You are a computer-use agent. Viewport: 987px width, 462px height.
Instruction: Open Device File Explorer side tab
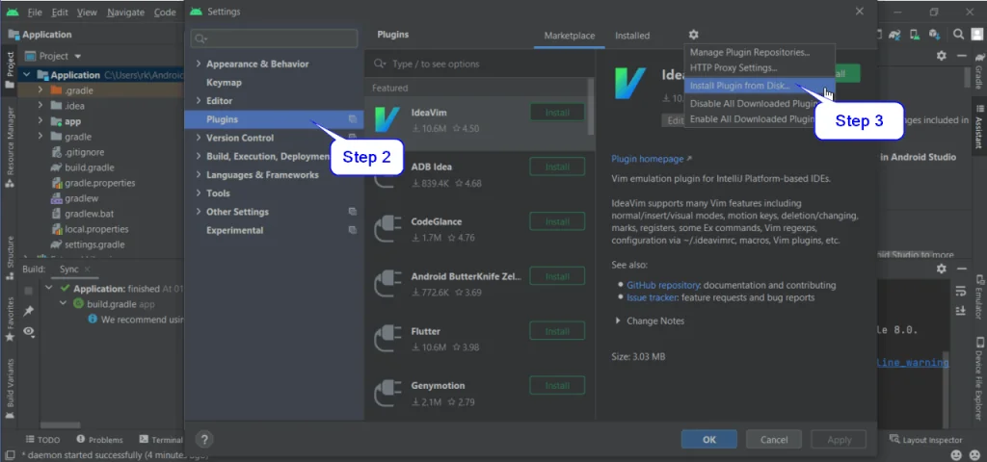[979, 378]
